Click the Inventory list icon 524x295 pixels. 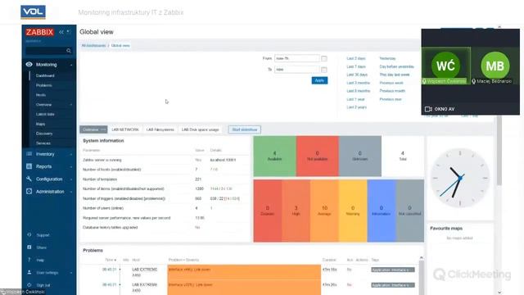29,154
